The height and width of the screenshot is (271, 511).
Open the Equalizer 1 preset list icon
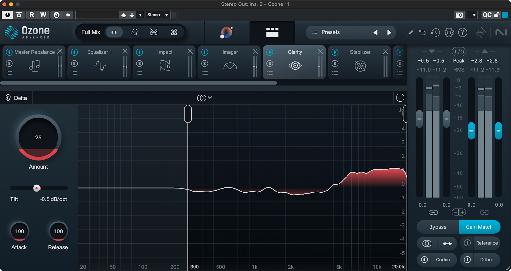tap(74, 73)
